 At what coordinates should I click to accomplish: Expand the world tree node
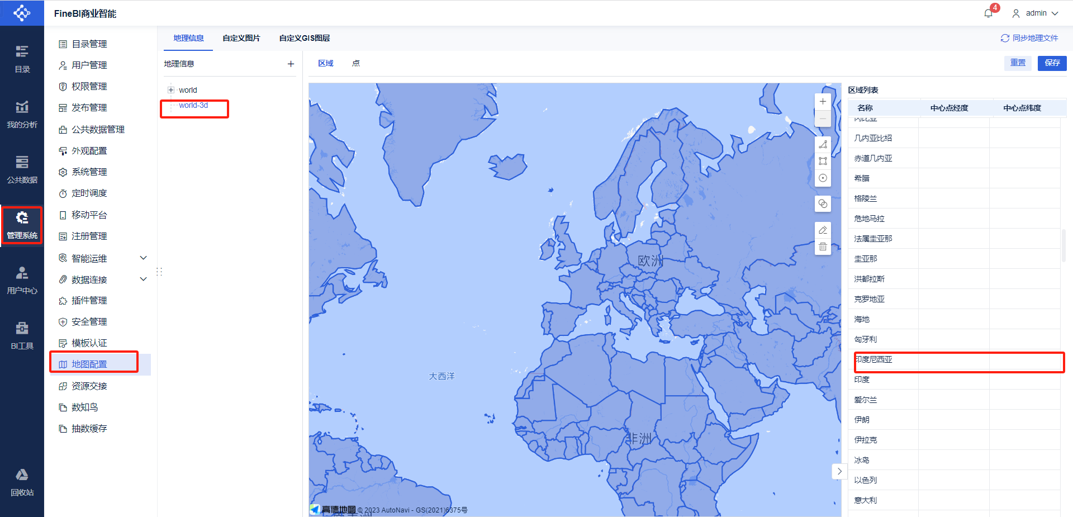tap(171, 90)
